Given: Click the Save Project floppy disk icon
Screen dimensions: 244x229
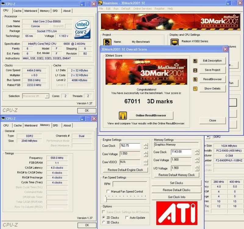Looking at the screenshot, I should tap(195, 70).
